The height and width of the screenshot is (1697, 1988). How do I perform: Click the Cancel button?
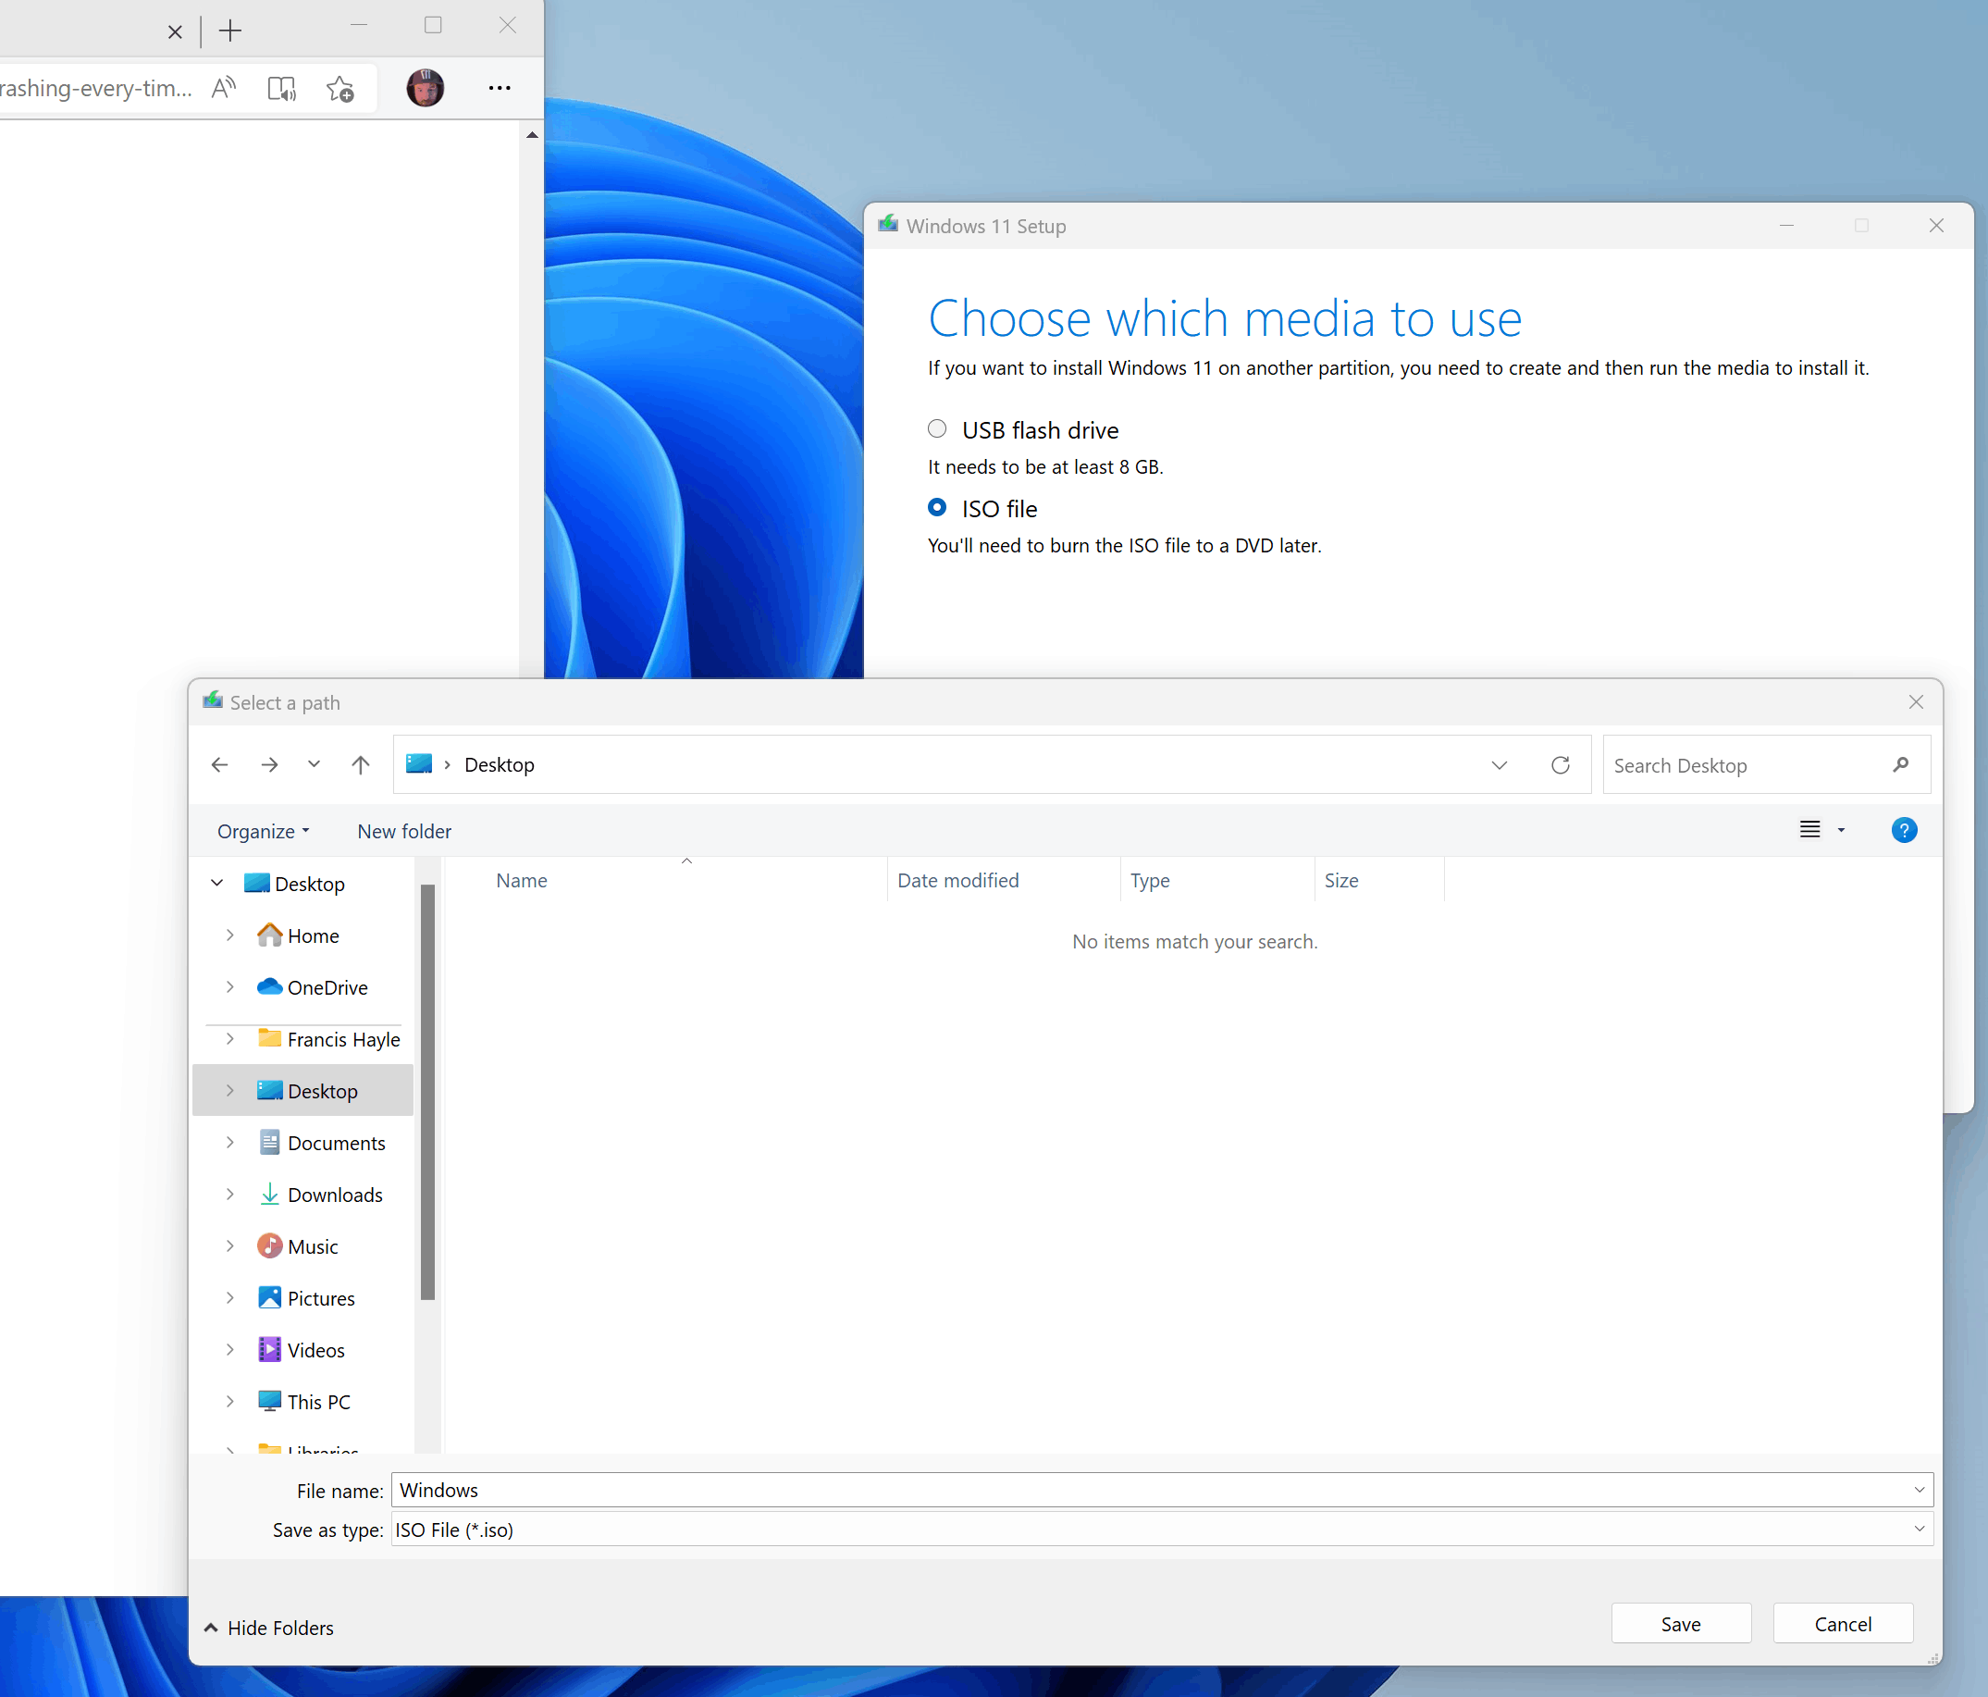(x=1842, y=1623)
